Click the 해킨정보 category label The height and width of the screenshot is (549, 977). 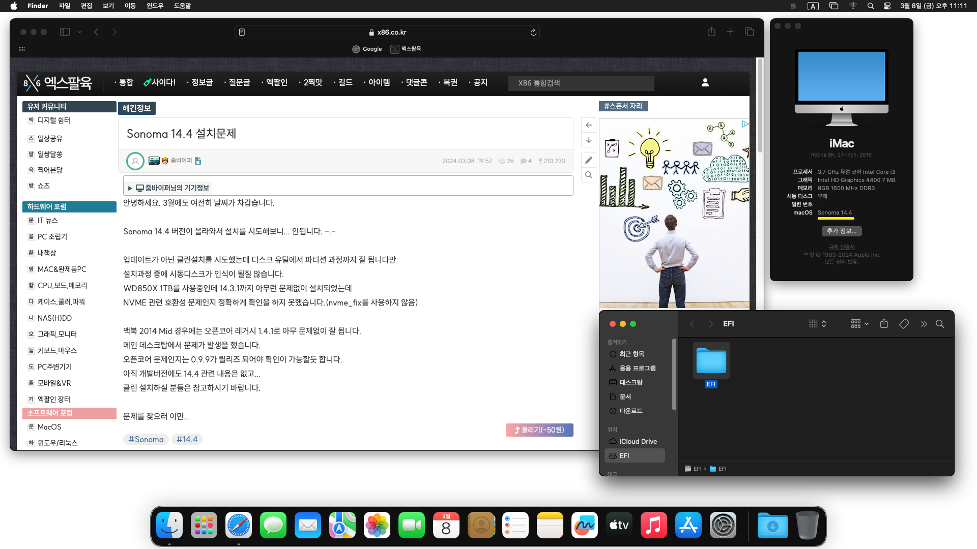click(137, 108)
